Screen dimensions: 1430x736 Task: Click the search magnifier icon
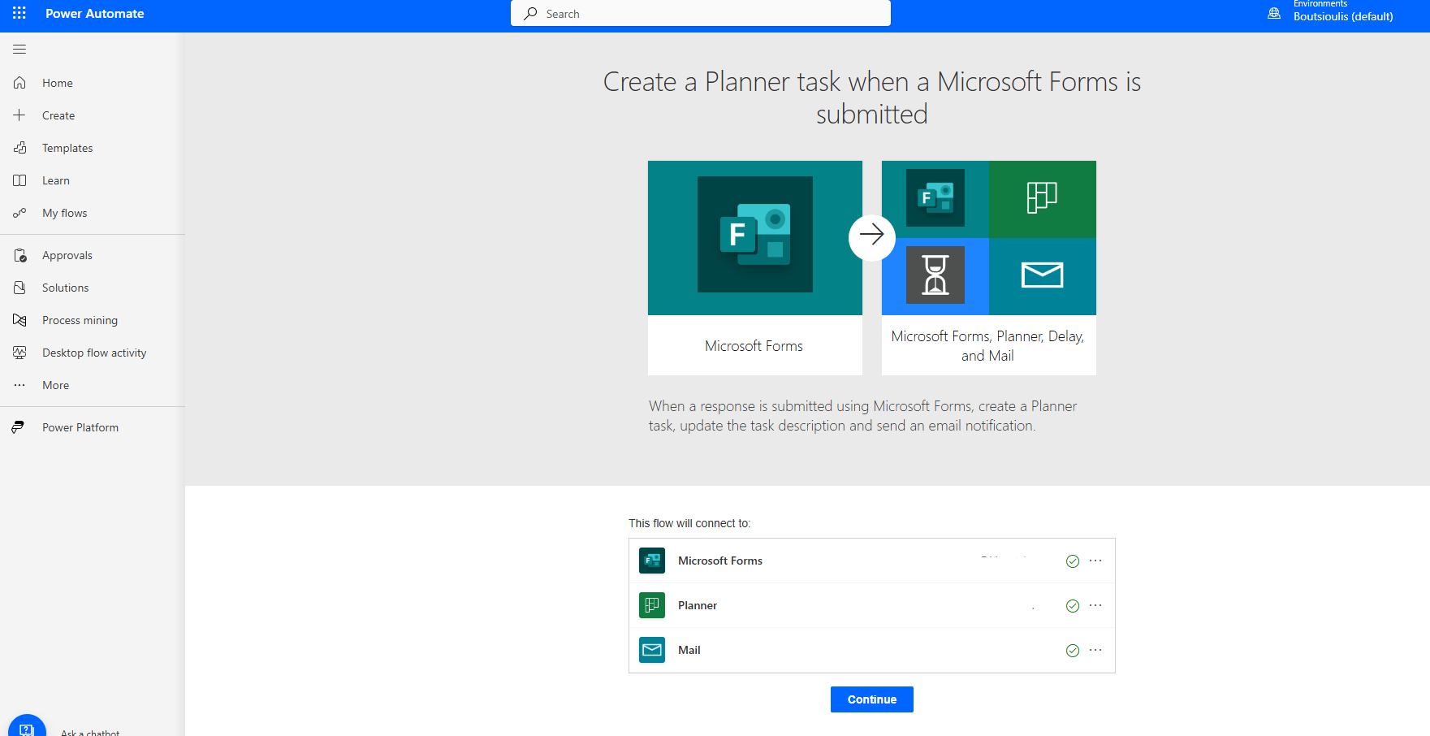click(530, 14)
